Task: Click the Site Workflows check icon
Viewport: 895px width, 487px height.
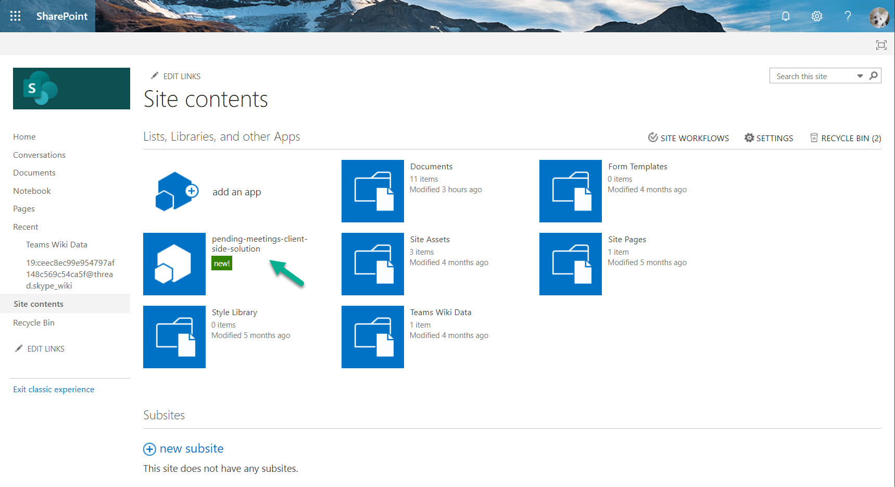Action: (x=653, y=138)
